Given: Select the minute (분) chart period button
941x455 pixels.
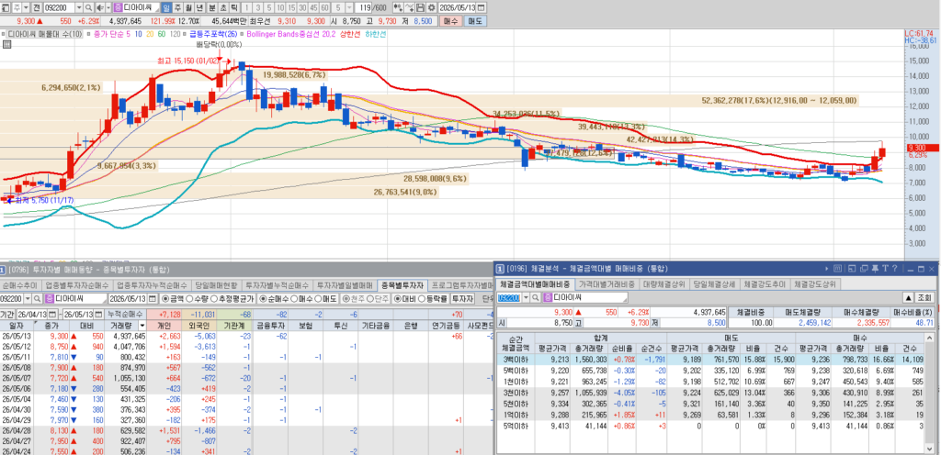Looking at the screenshot, I should [x=212, y=7].
